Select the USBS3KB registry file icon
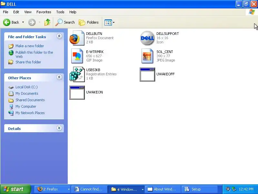The width and height of the screenshot is (258, 194). (x=77, y=74)
